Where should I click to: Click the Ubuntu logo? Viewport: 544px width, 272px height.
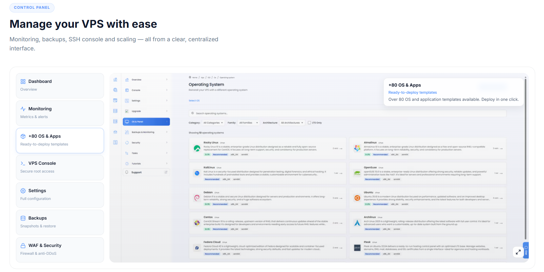coord(357,198)
